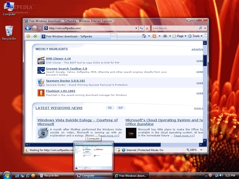Click the Back navigation arrow in Internet Explorer
239x179 pixels.
[x=28, y=28]
